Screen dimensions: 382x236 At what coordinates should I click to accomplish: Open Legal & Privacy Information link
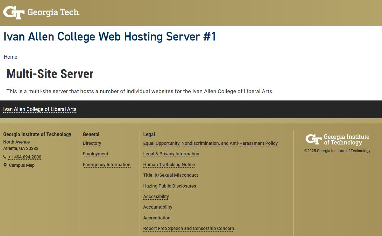[171, 154]
